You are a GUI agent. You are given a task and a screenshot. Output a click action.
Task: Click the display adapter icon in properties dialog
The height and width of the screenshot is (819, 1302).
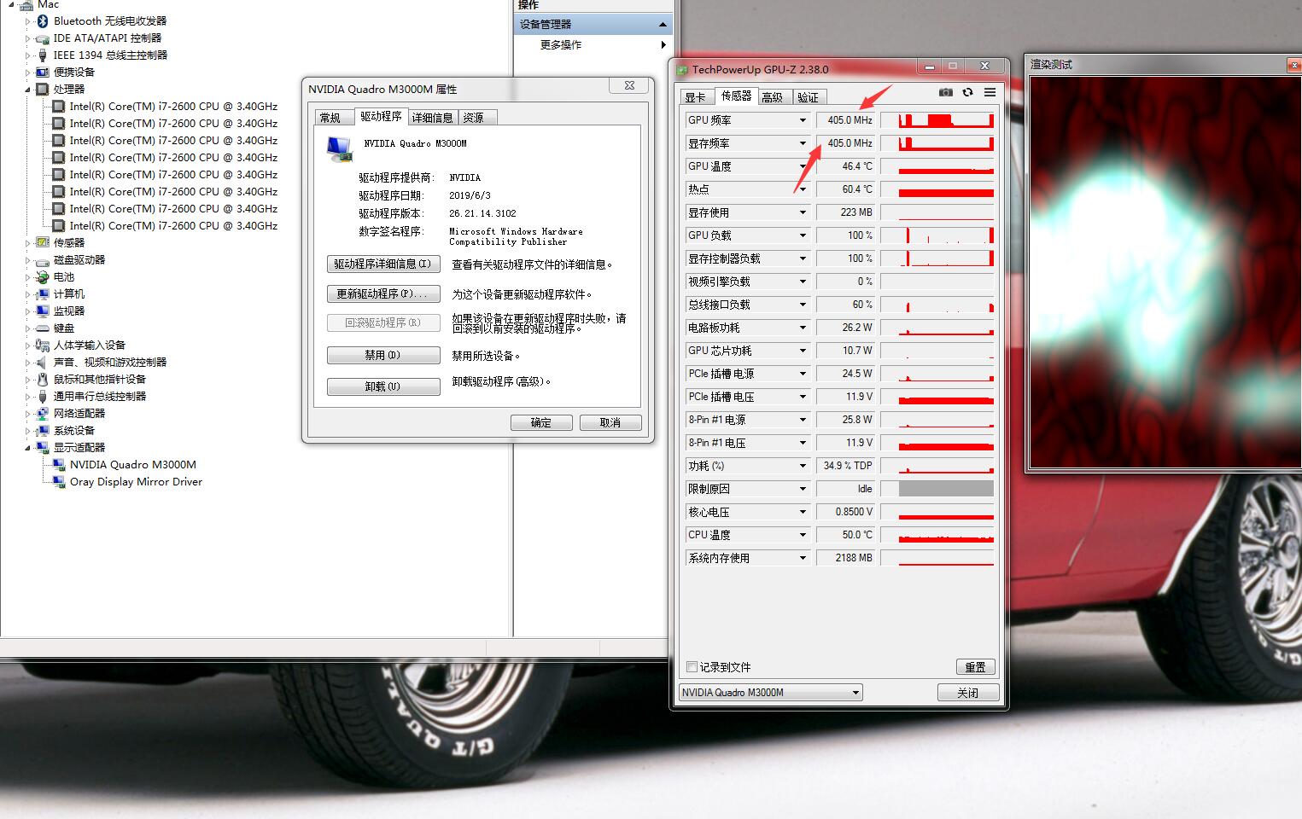click(x=340, y=149)
